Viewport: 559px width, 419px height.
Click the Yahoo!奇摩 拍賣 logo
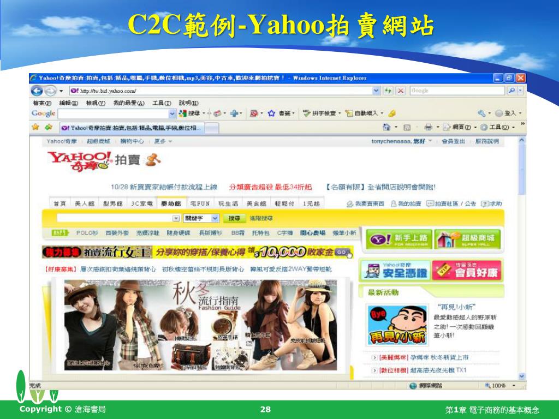[x=104, y=161]
